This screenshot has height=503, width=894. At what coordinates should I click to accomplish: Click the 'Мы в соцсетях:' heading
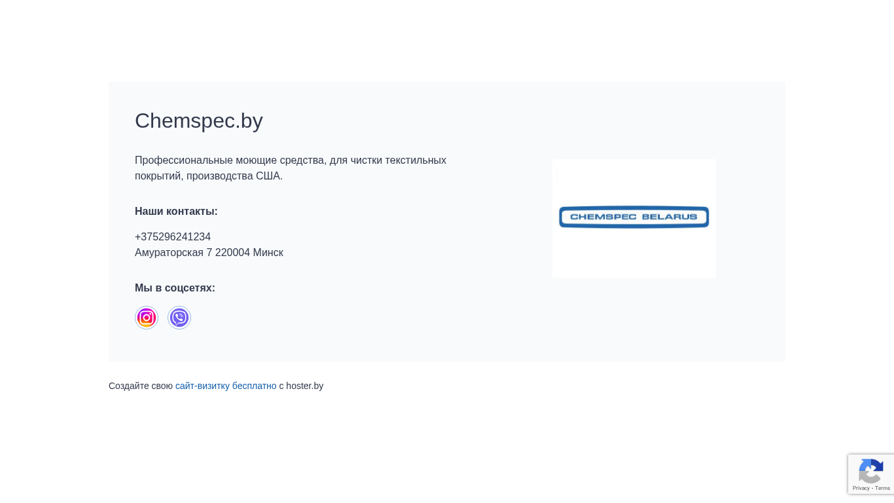click(175, 288)
